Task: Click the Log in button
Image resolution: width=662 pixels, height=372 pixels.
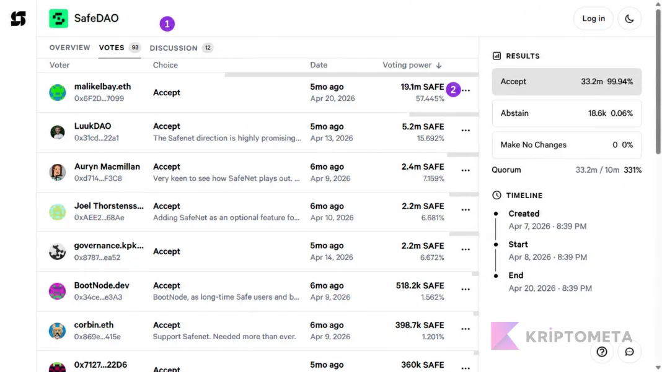Action: coord(593,19)
